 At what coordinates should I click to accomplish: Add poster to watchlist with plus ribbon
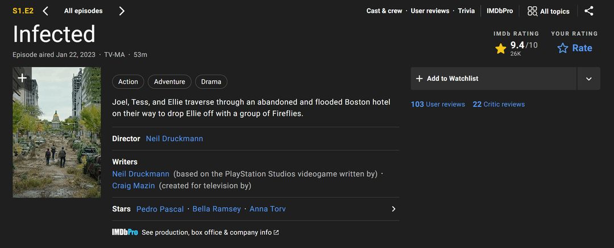22,78
